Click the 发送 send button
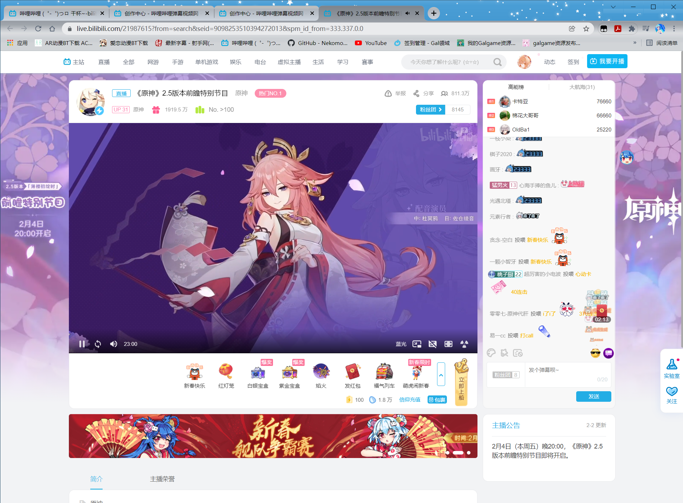The width and height of the screenshot is (683, 503). pyautogui.click(x=593, y=396)
